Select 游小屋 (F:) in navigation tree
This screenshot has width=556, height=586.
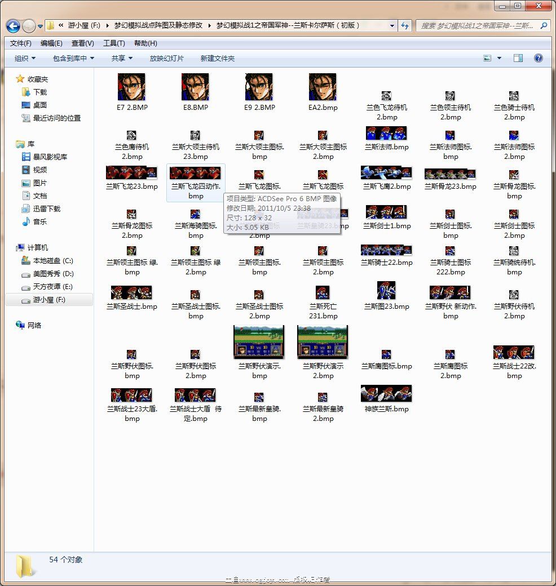(x=49, y=300)
